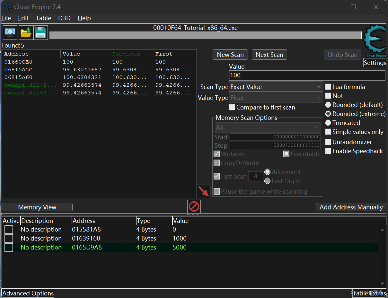Open the D3D menu

click(x=64, y=18)
